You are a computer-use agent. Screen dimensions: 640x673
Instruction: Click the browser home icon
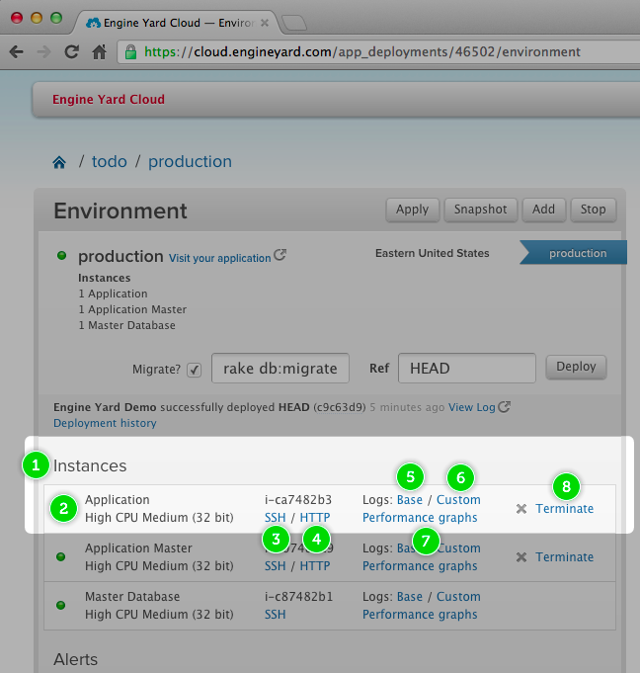100,52
